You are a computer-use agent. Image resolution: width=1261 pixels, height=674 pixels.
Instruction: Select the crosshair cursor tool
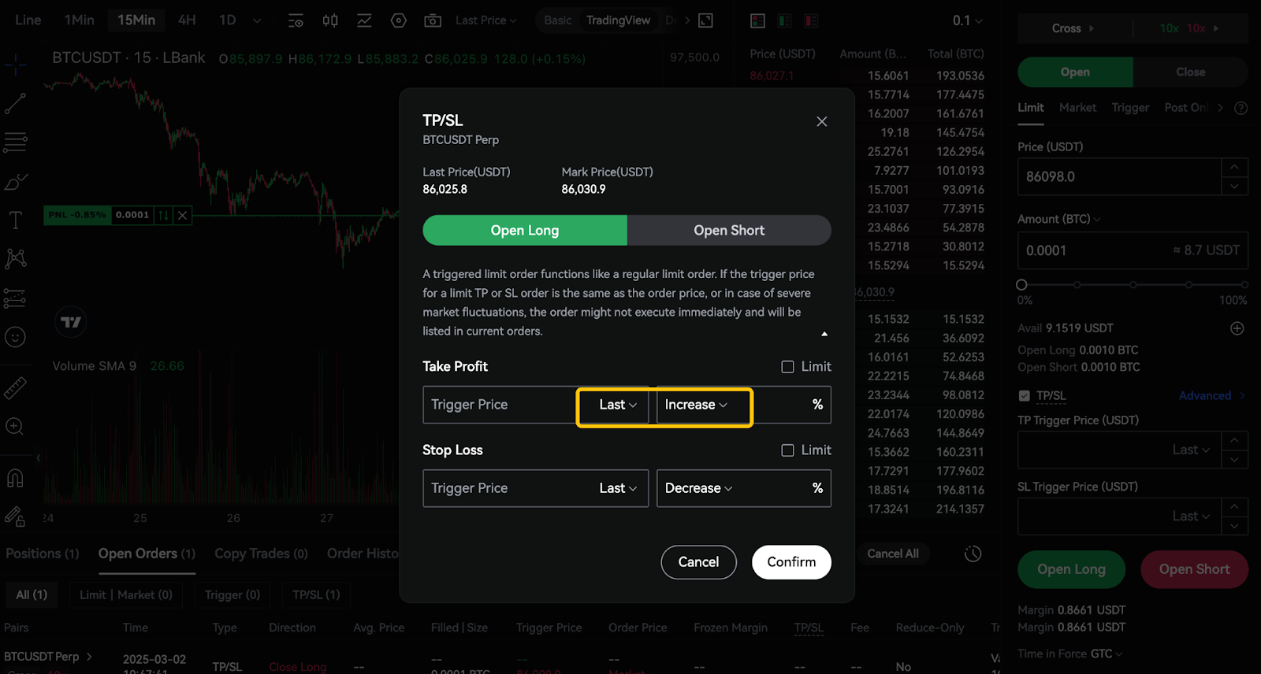coord(16,65)
